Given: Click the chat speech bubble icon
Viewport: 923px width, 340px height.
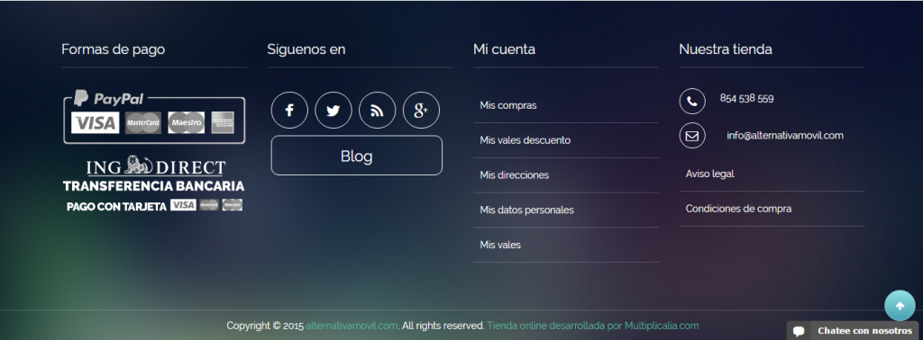Looking at the screenshot, I should pyautogui.click(x=799, y=331).
